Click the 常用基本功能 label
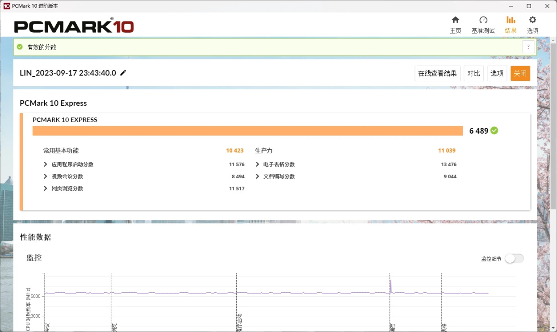The height and width of the screenshot is (332, 557). point(61,151)
